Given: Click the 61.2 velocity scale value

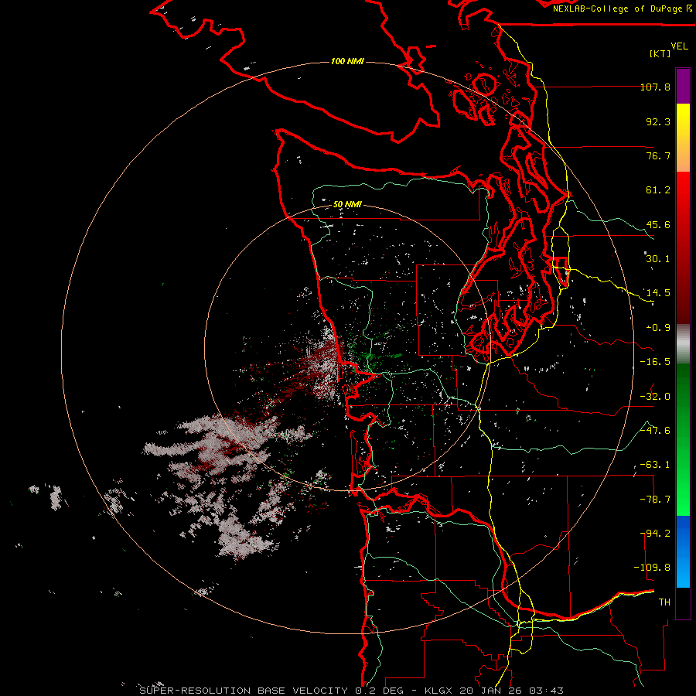Looking at the screenshot, I should (658, 190).
